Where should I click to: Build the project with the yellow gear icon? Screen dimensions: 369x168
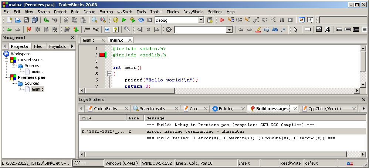(x=116, y=20)
